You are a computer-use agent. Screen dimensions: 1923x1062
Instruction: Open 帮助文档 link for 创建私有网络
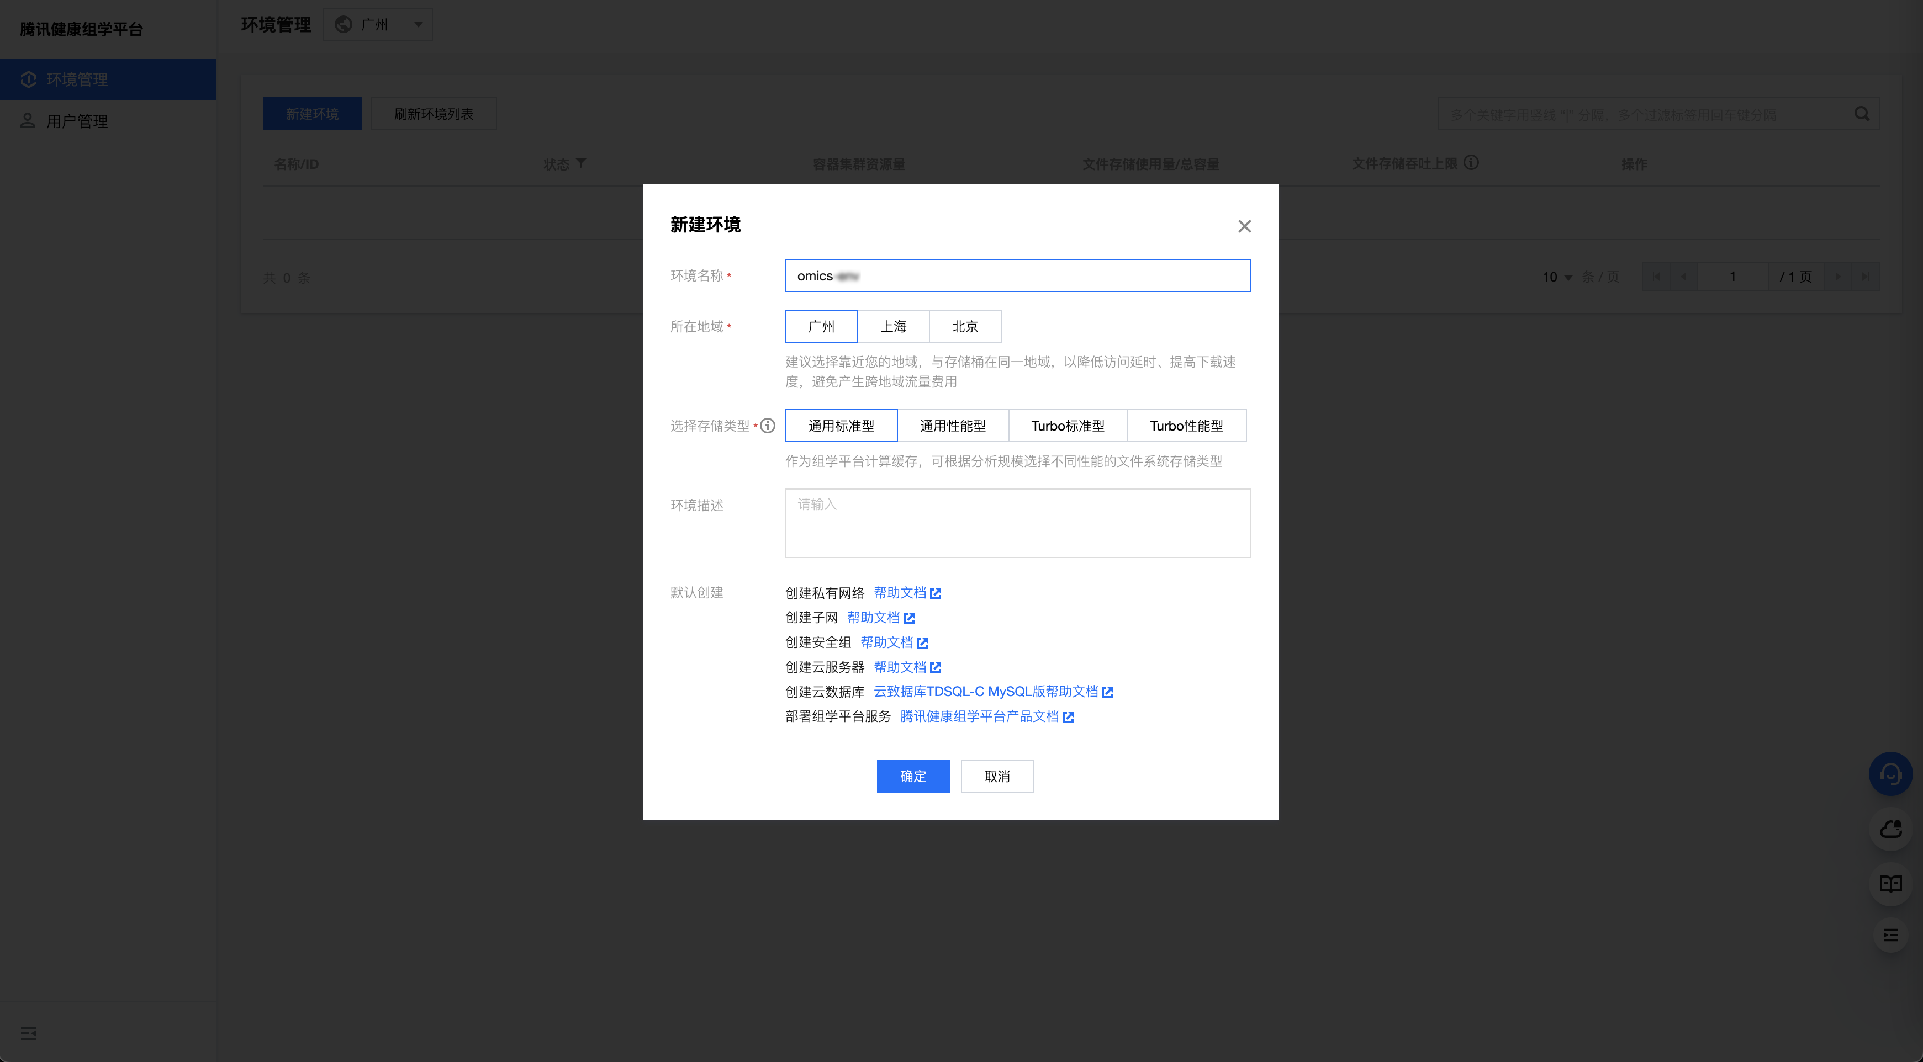coord(900,593)
